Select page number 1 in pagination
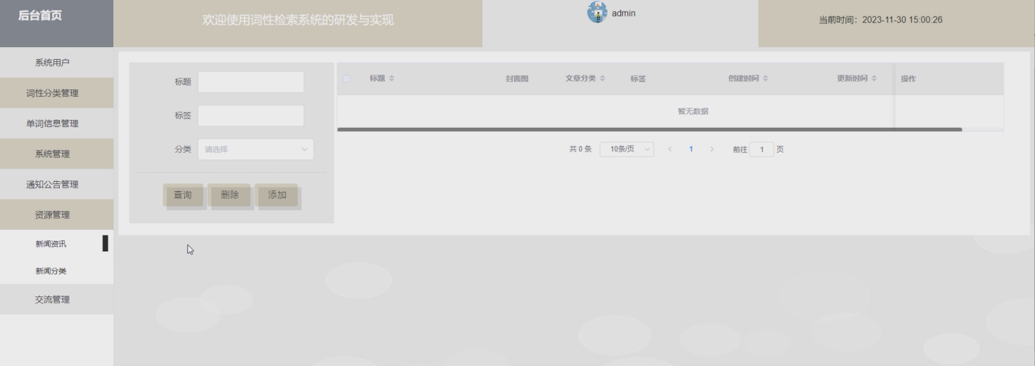 pyautogui.click(x=691, y=150)
